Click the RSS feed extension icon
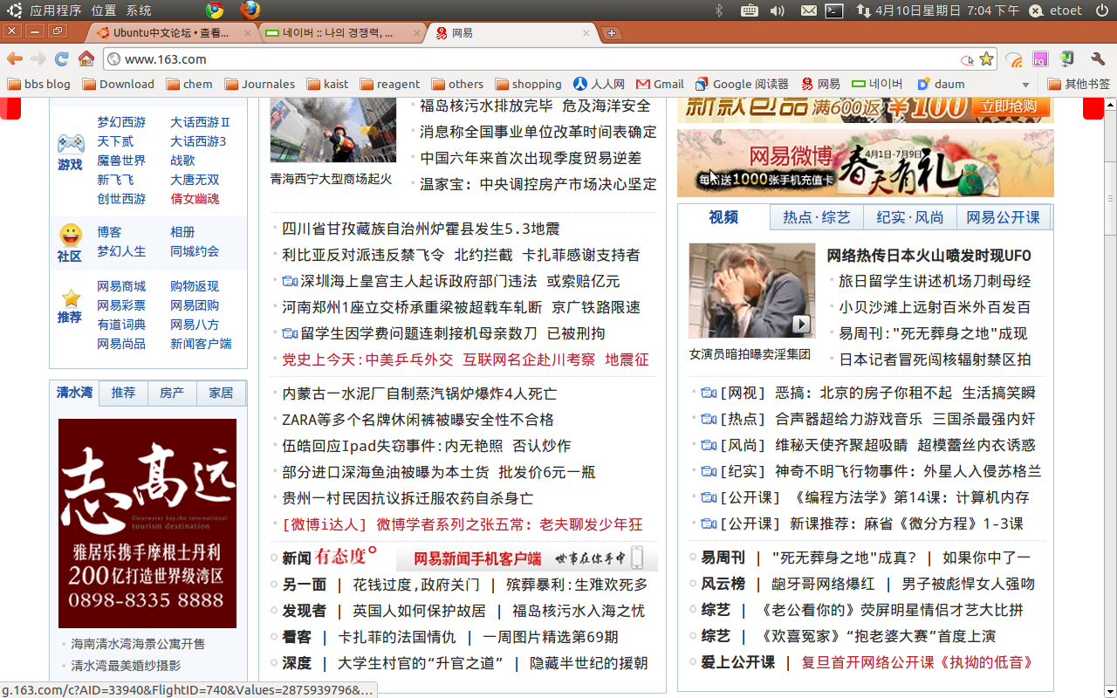The width and height of the screenshot is (1117, 698). (x=1014, y=59)
